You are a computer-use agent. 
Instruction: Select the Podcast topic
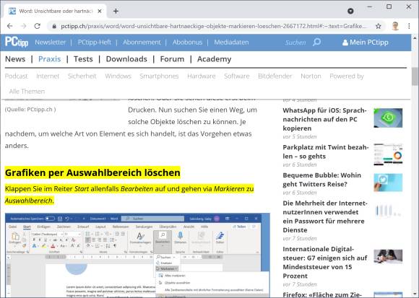click(17, 76)
